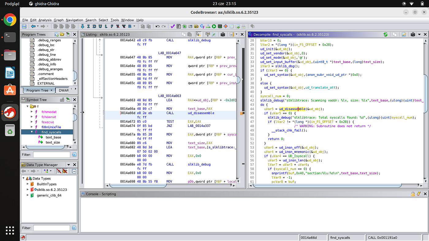The height and width of the screenshot is (241, 429).
Task: Click the down arrow navigation icon
Action: pos(82,27)
